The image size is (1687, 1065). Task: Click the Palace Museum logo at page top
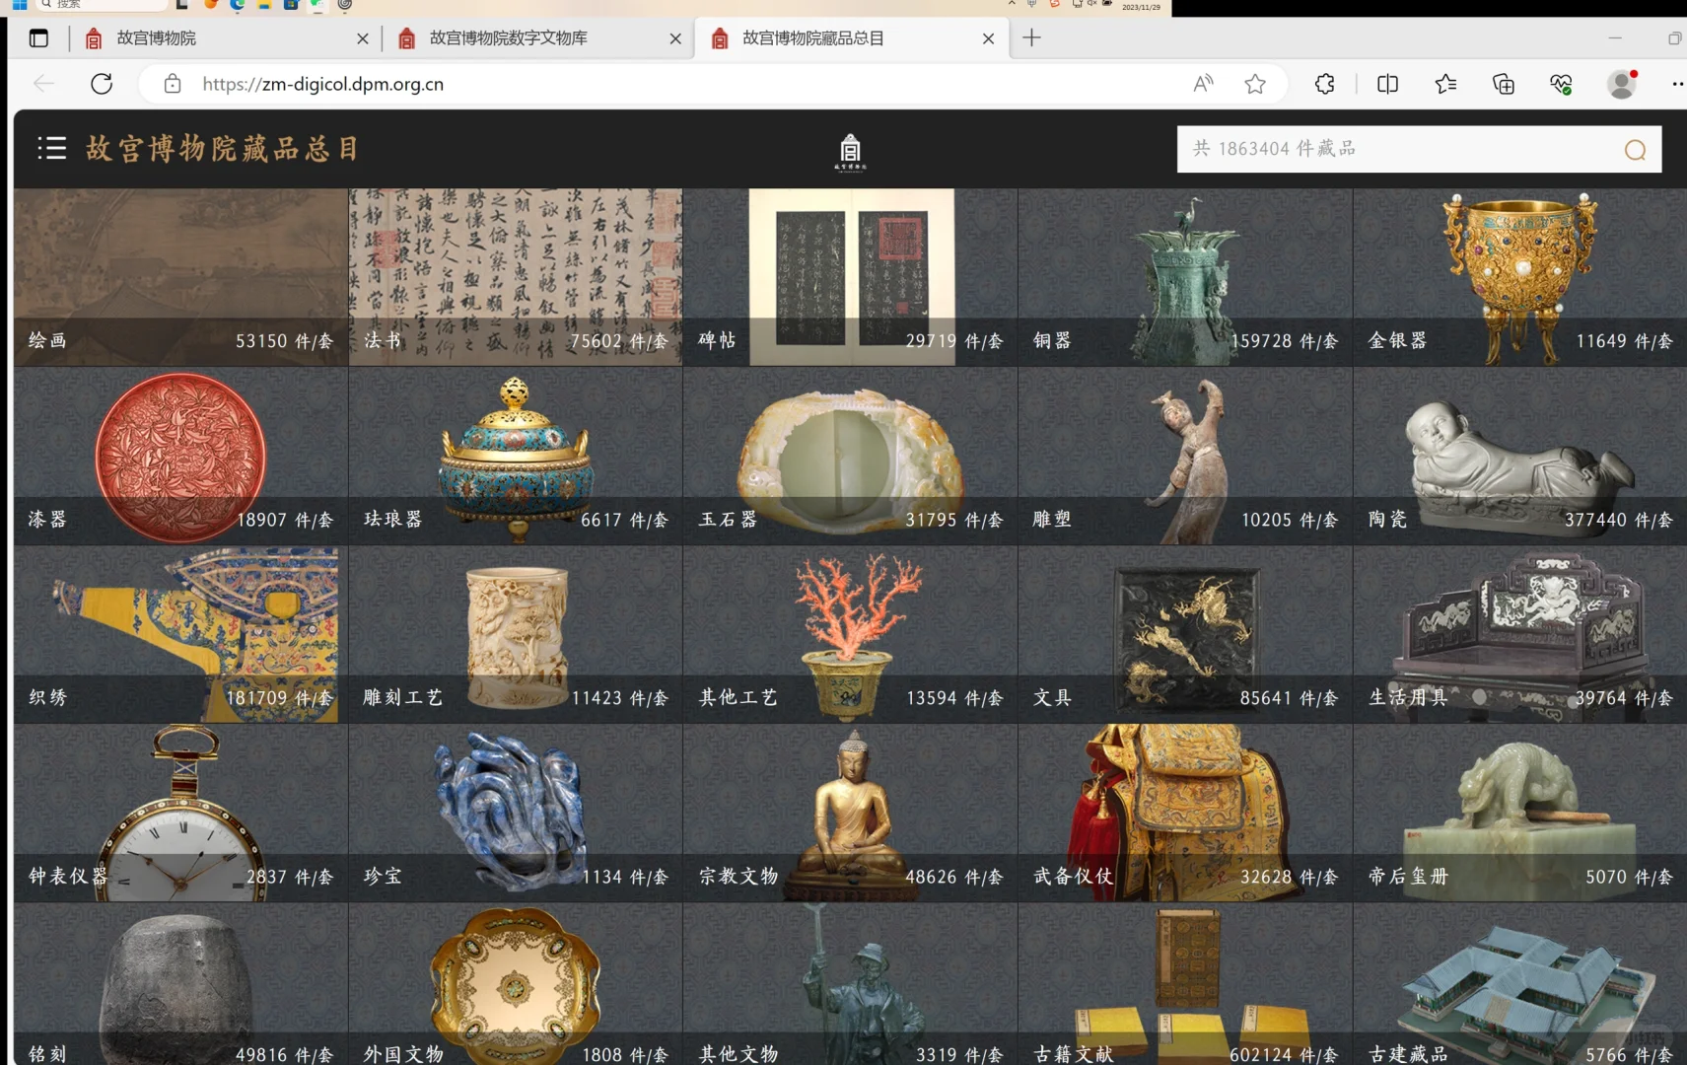point(850,153)
